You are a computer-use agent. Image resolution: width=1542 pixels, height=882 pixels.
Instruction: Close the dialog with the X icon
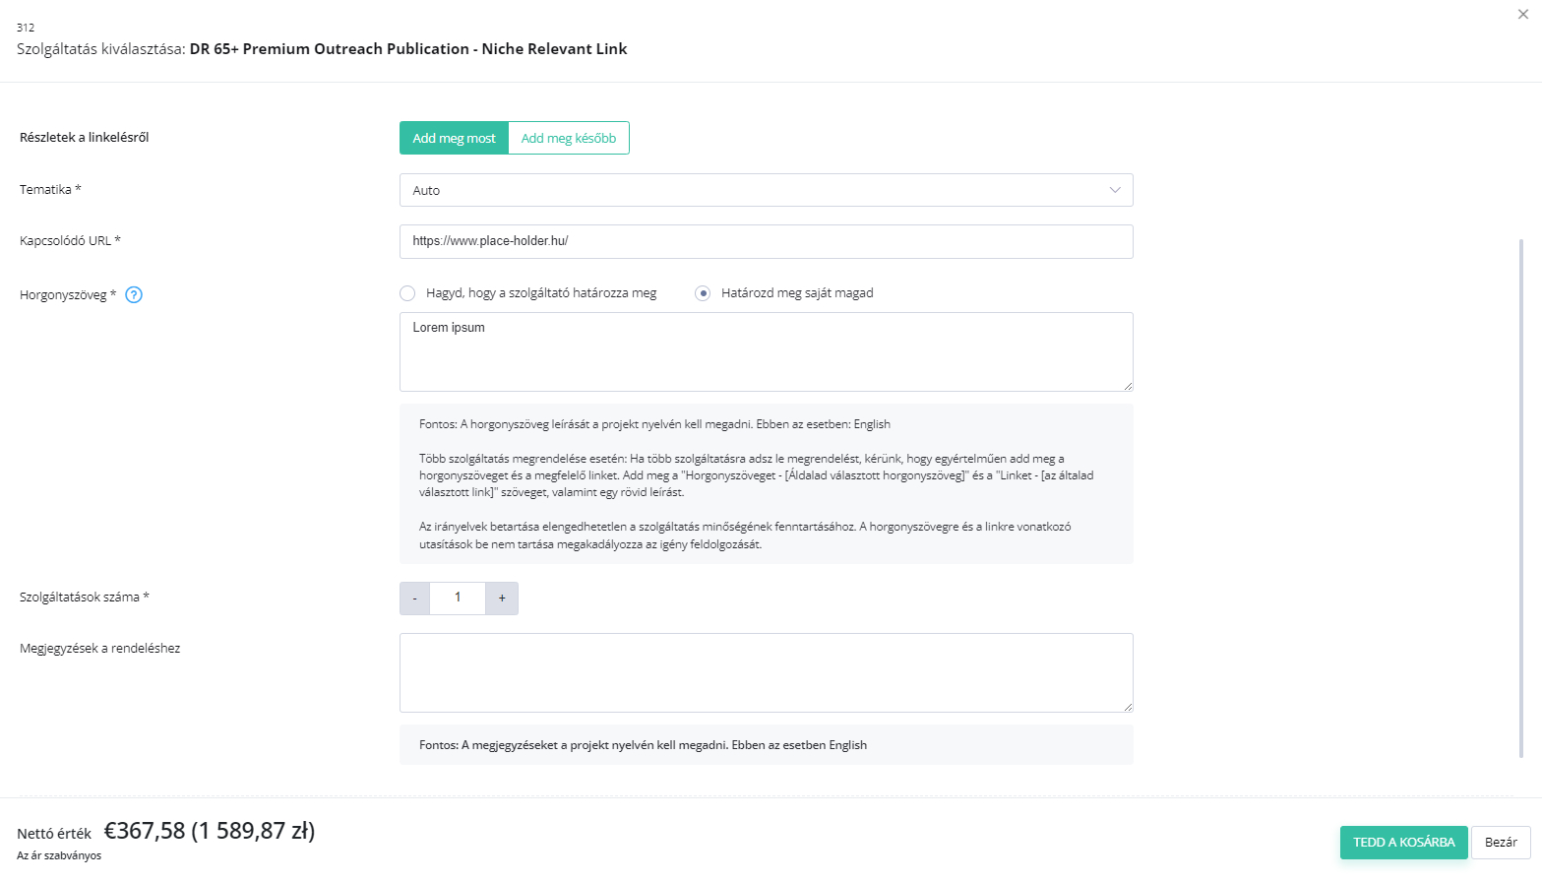1523,14
